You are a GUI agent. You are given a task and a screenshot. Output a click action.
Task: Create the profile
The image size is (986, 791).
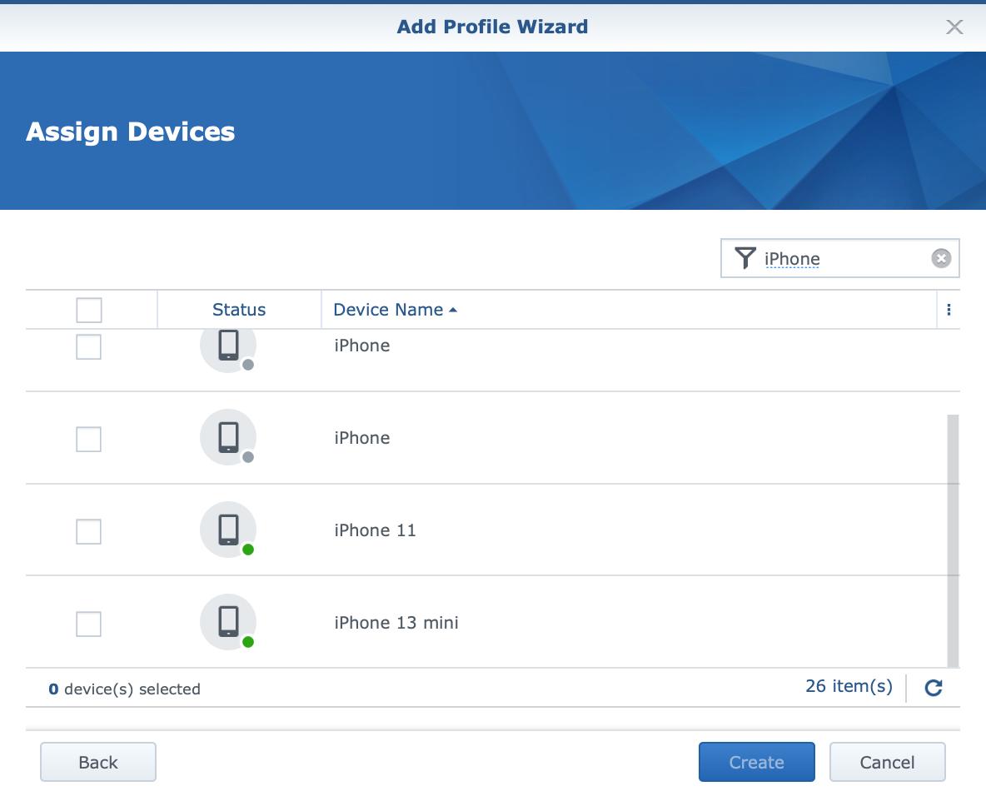[756, 762]
